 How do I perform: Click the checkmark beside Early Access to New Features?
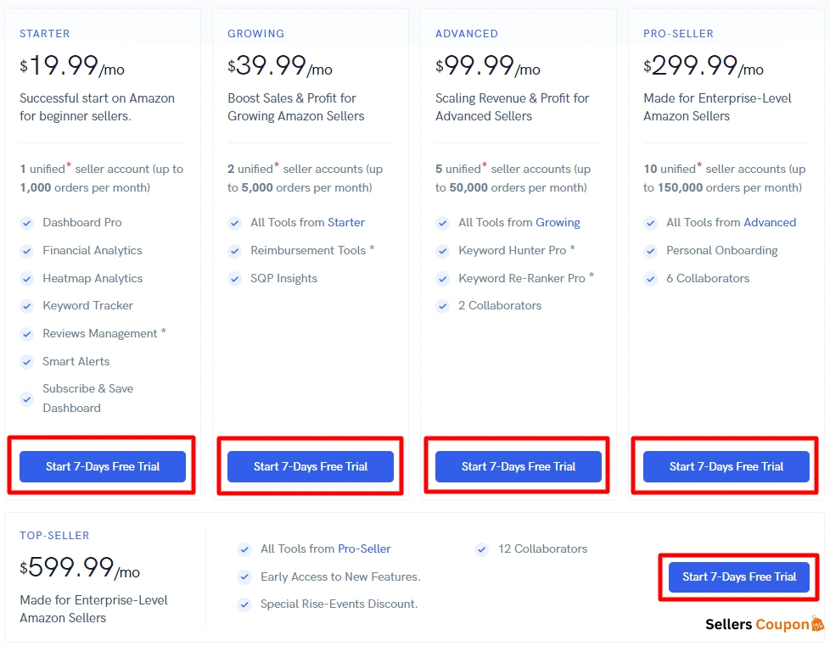244,576
